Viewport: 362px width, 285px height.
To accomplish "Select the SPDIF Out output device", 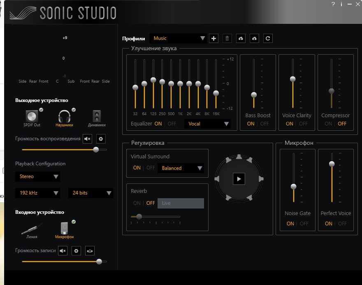I will pos(32,118).
